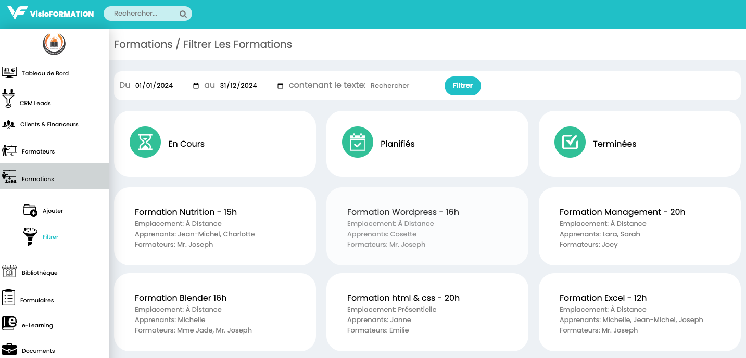This screenshot has height=358, width=746.
Task: Open Formation Excel - 12h card
Action: (640, 312)
